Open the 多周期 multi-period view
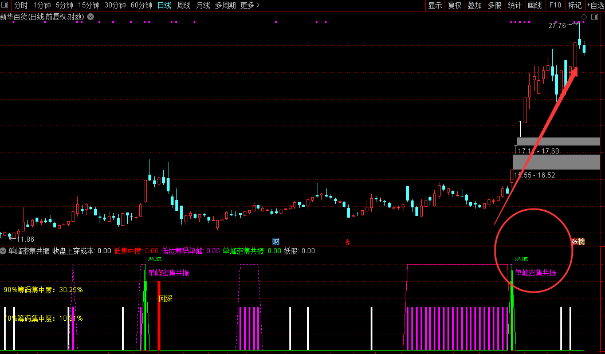 (225, 5)
